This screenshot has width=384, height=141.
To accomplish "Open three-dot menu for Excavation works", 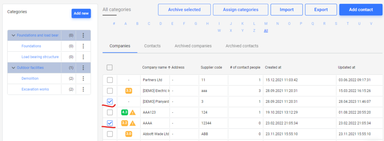I will [83, 89].
